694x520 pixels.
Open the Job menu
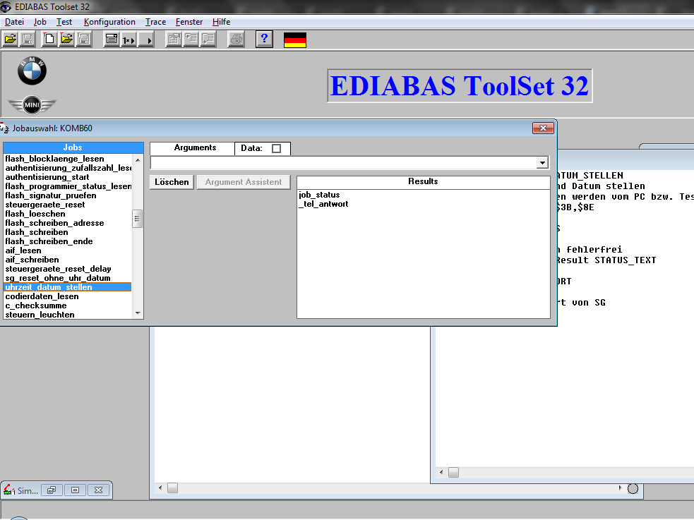click(40, 22)
